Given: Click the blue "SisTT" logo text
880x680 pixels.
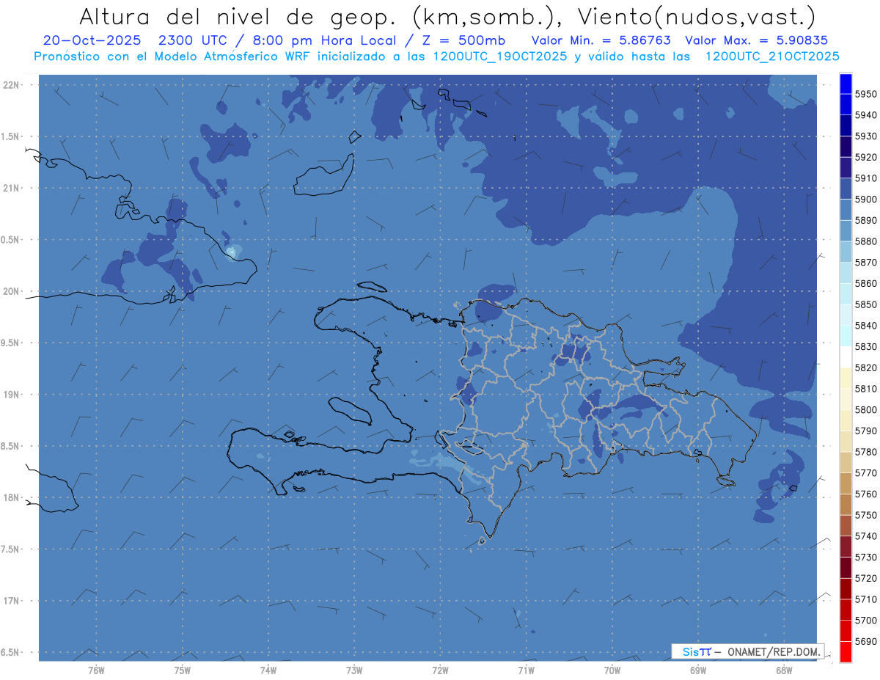Looking at the screenshot, I should click(696, 651).
